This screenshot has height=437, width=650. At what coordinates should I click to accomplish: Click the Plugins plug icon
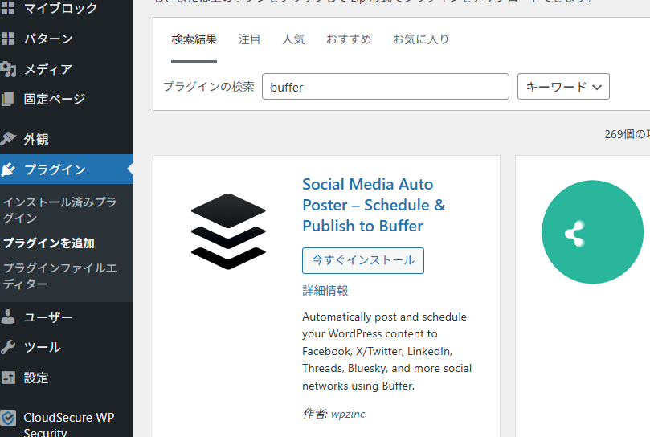[x=8, y=169]
